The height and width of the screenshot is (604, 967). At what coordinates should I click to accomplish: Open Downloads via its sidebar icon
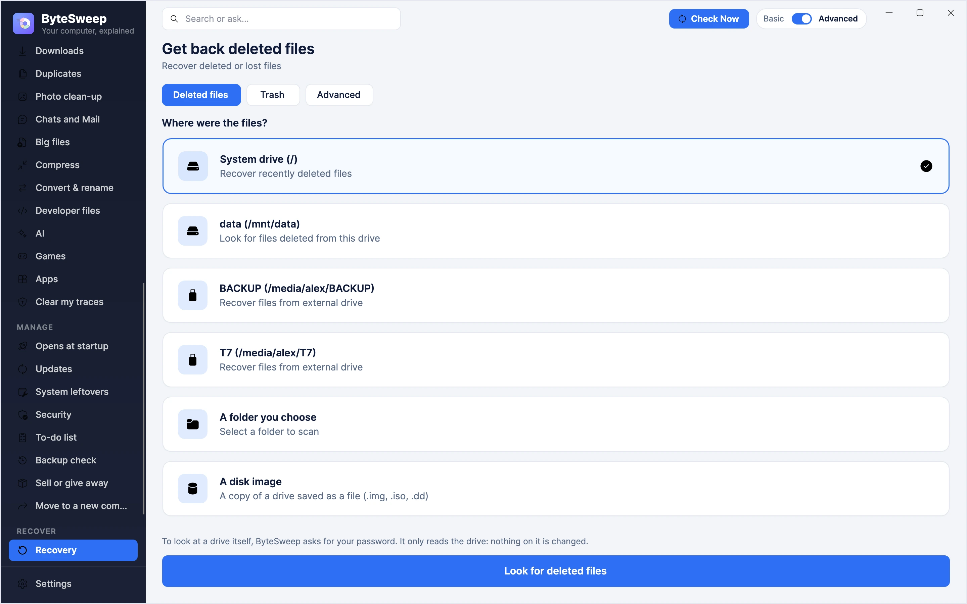[x=23, y=51]
